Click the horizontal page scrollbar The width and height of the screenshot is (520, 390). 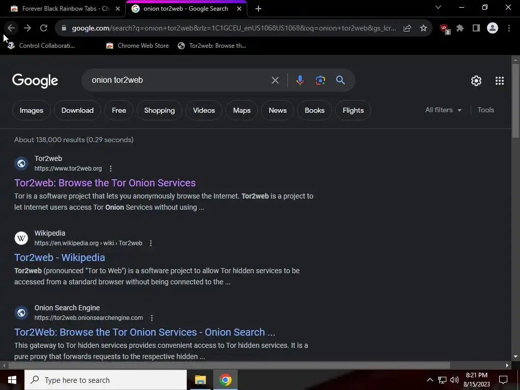229,365
